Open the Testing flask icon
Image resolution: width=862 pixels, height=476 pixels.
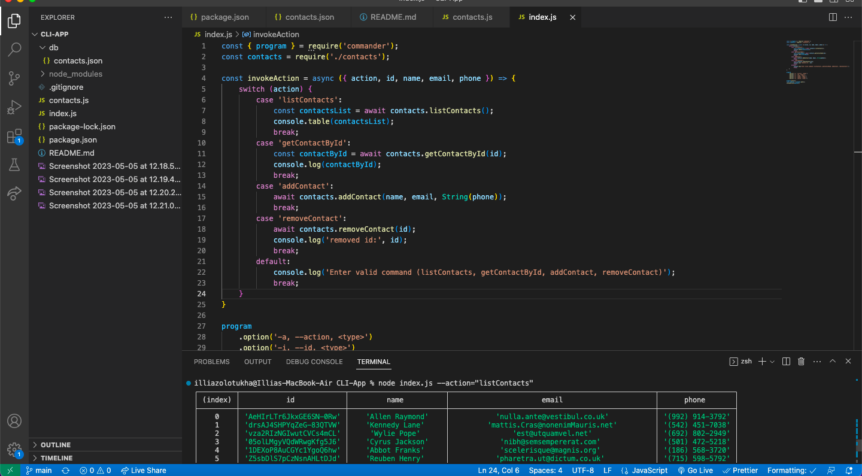(14, 165)
